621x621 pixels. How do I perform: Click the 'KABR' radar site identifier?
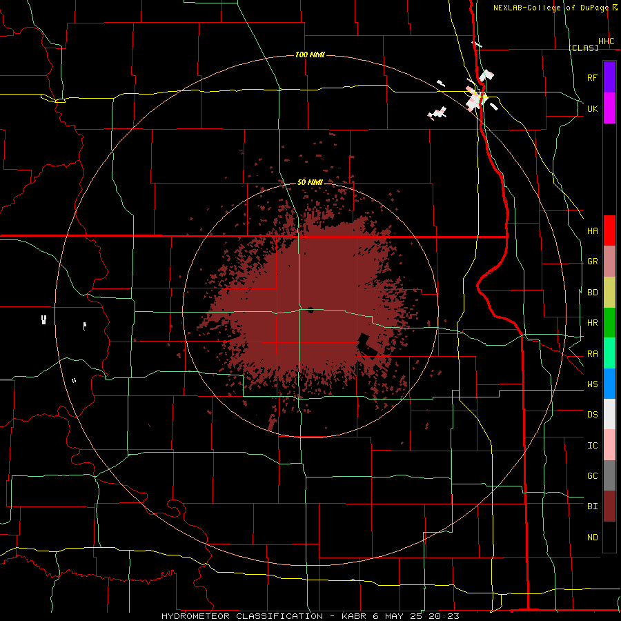354,616
